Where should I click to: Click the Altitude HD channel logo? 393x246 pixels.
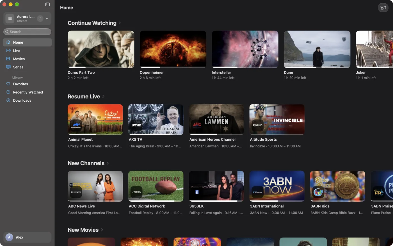[x=258, y=125]
